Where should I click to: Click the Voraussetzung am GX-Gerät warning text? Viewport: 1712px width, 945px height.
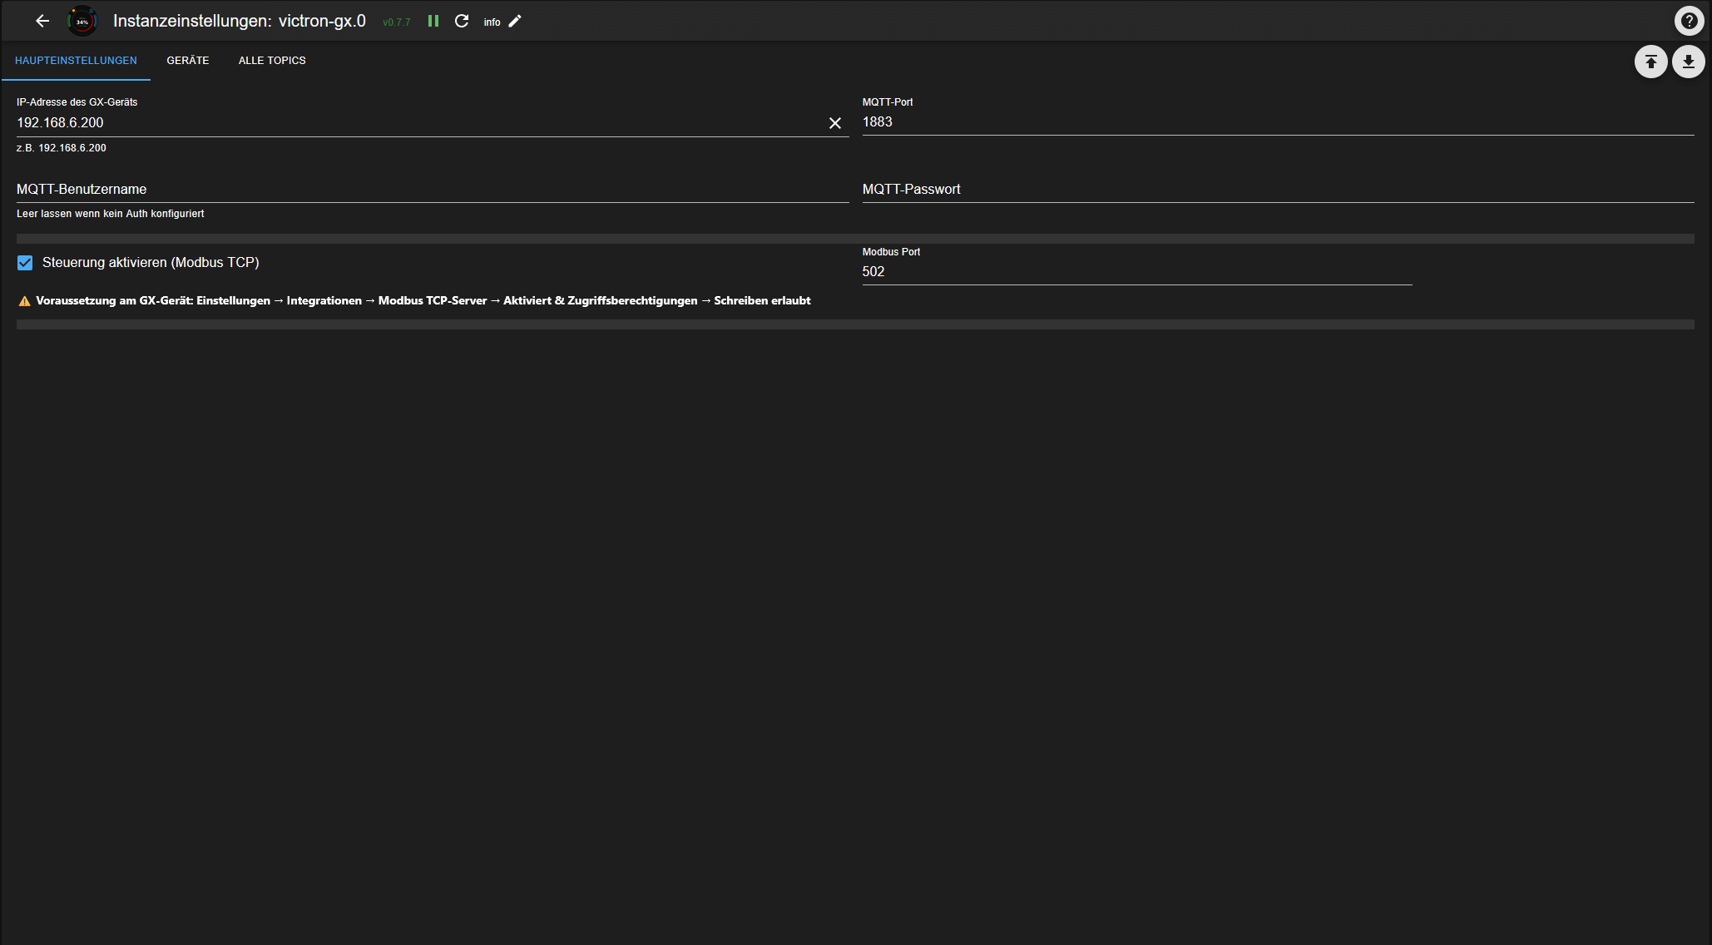click(423, 301)
